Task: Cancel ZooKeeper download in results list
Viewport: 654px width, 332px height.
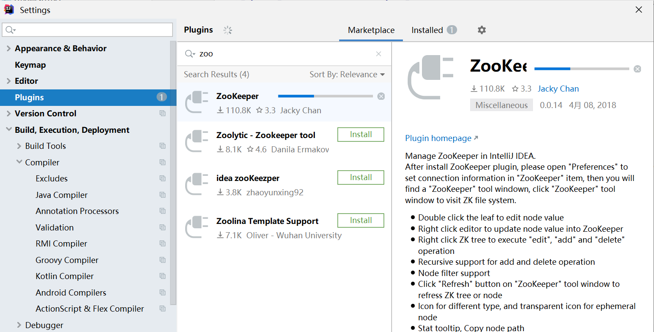Action: (x=381, y=96)
